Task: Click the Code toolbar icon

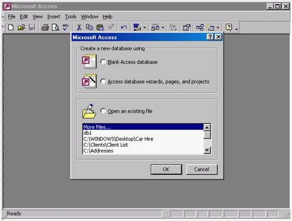Action: 173,28
